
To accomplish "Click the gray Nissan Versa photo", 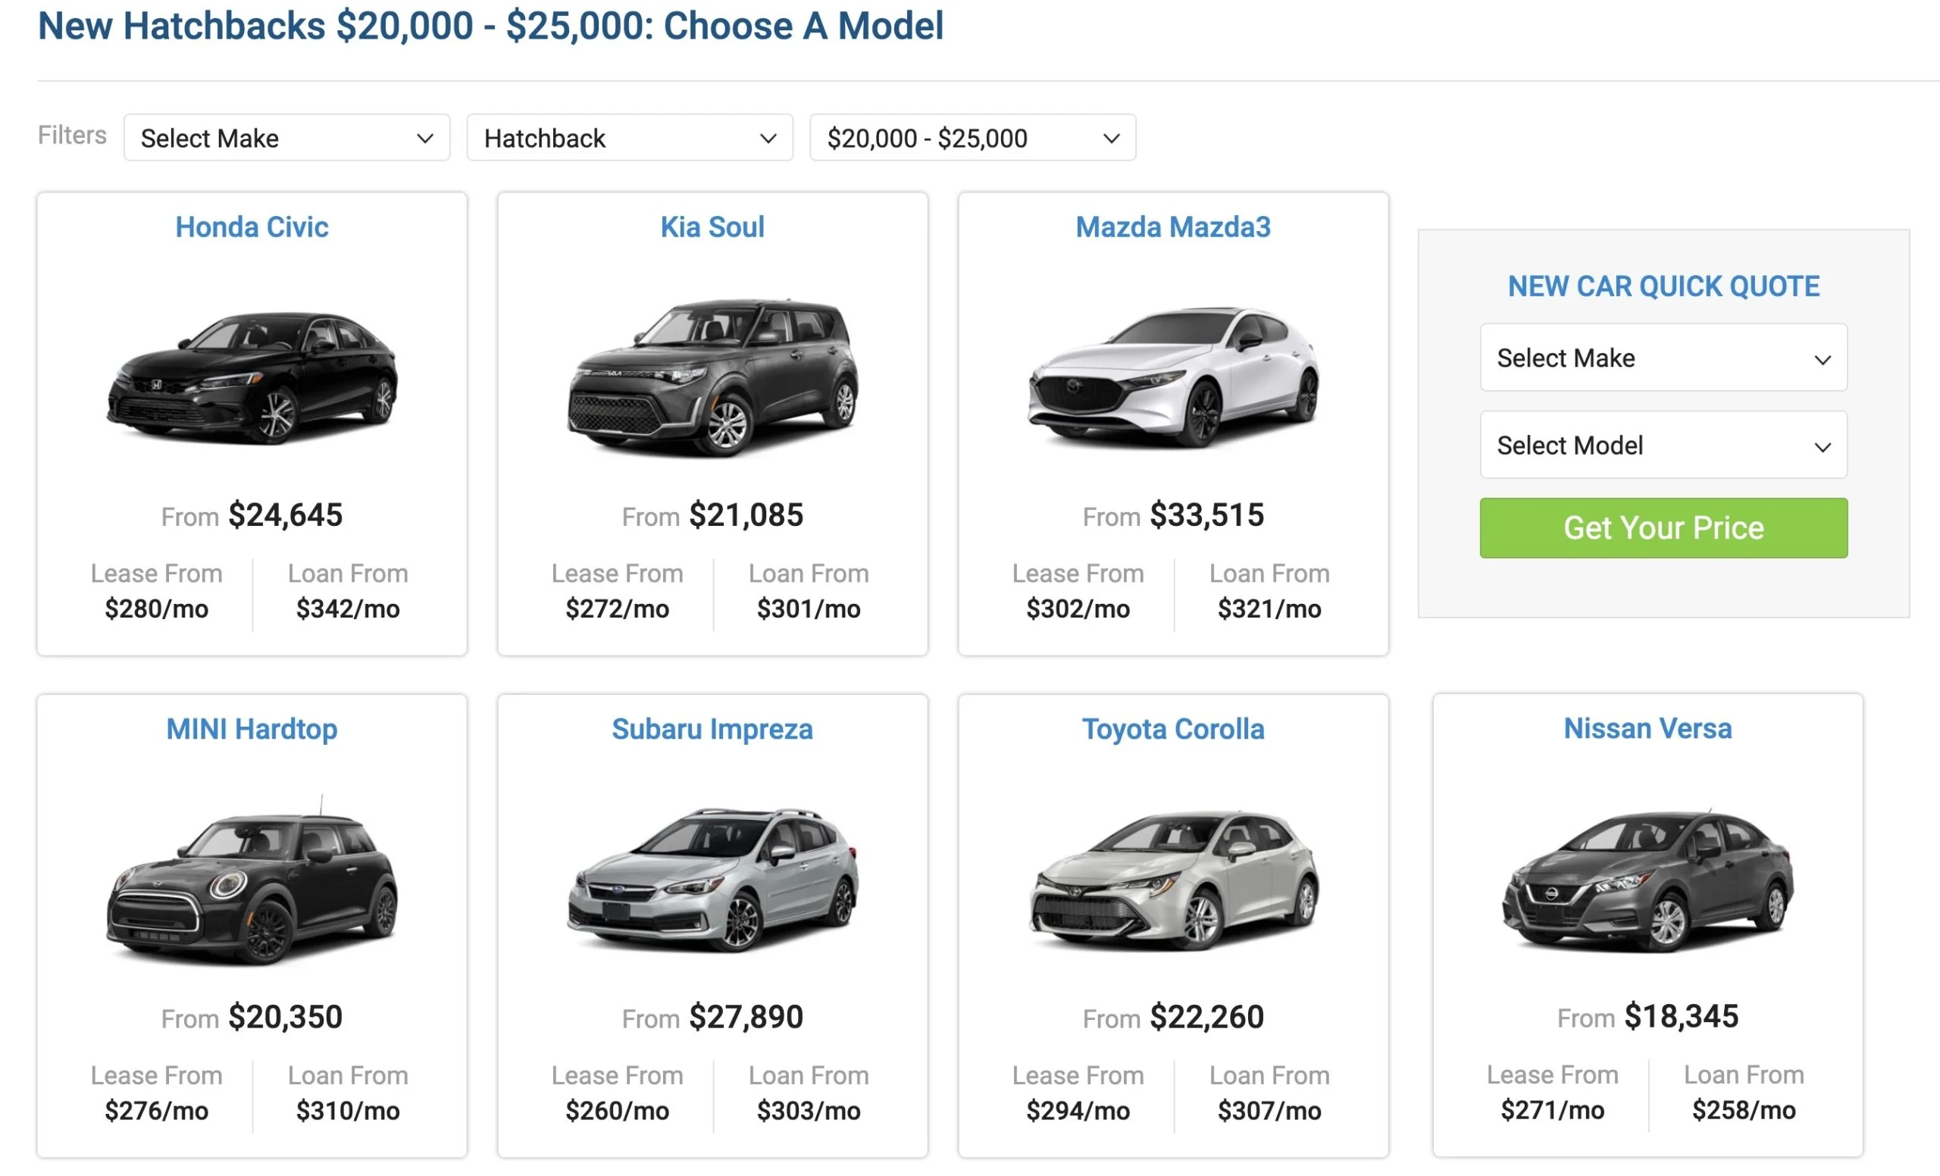I will pyautogui.click(x=1648, y=880).
